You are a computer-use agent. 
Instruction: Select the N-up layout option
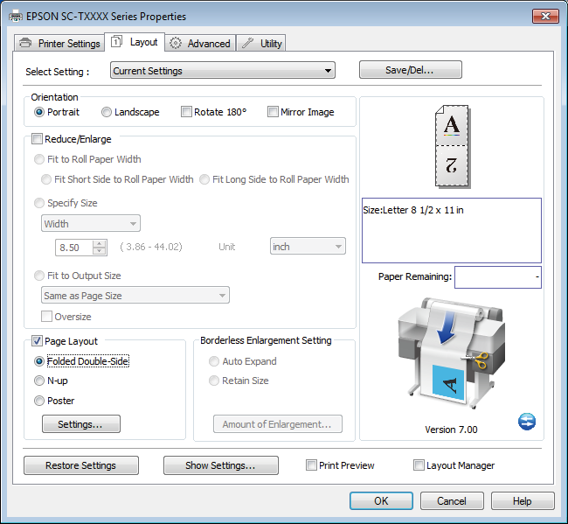coord(51,381)
